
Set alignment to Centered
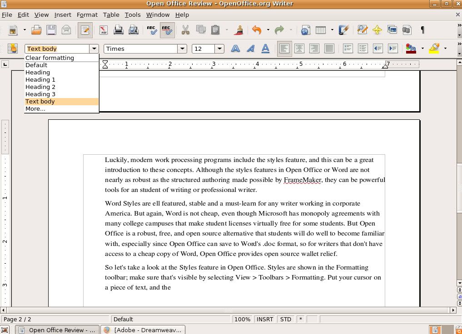coord(299,49)
